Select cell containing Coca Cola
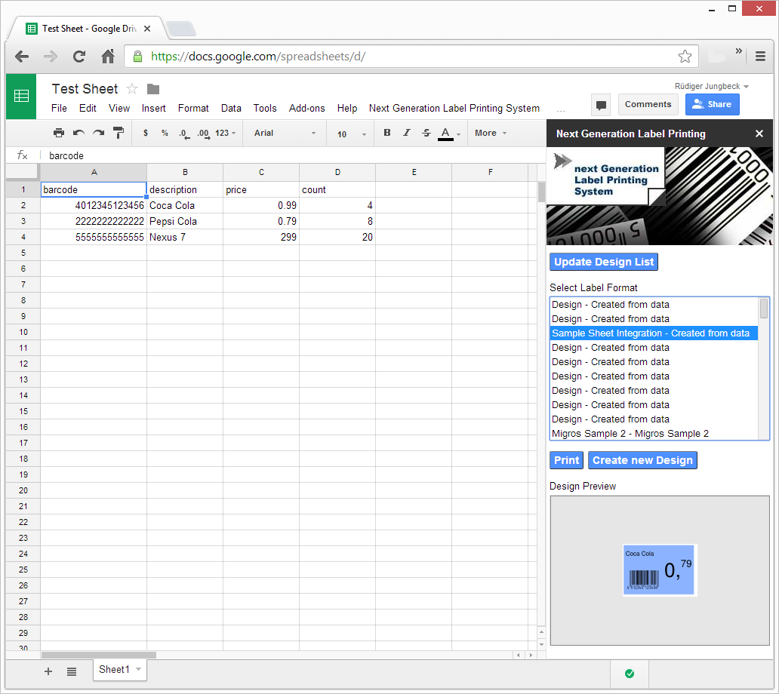Image resolution: width=779 pixels, height=694 pixels. coord(185,205)
